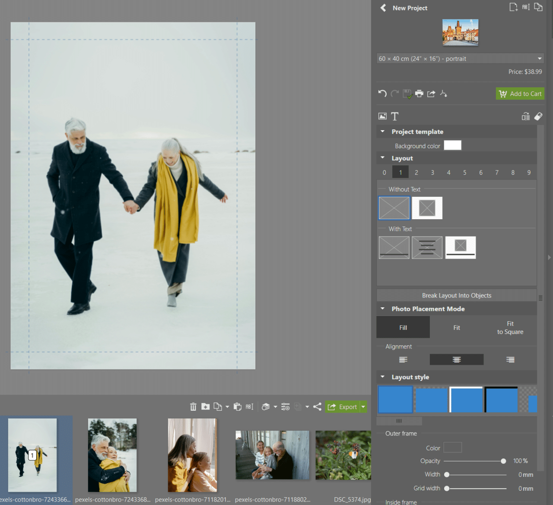Click the save project floppy icon

pyautogui.click(x=407, y=94)
